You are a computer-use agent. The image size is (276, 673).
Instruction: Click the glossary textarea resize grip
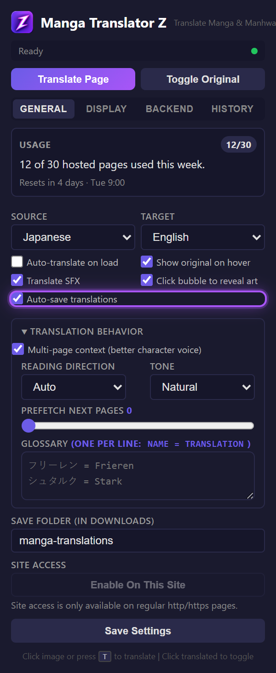tap(250, 496)
